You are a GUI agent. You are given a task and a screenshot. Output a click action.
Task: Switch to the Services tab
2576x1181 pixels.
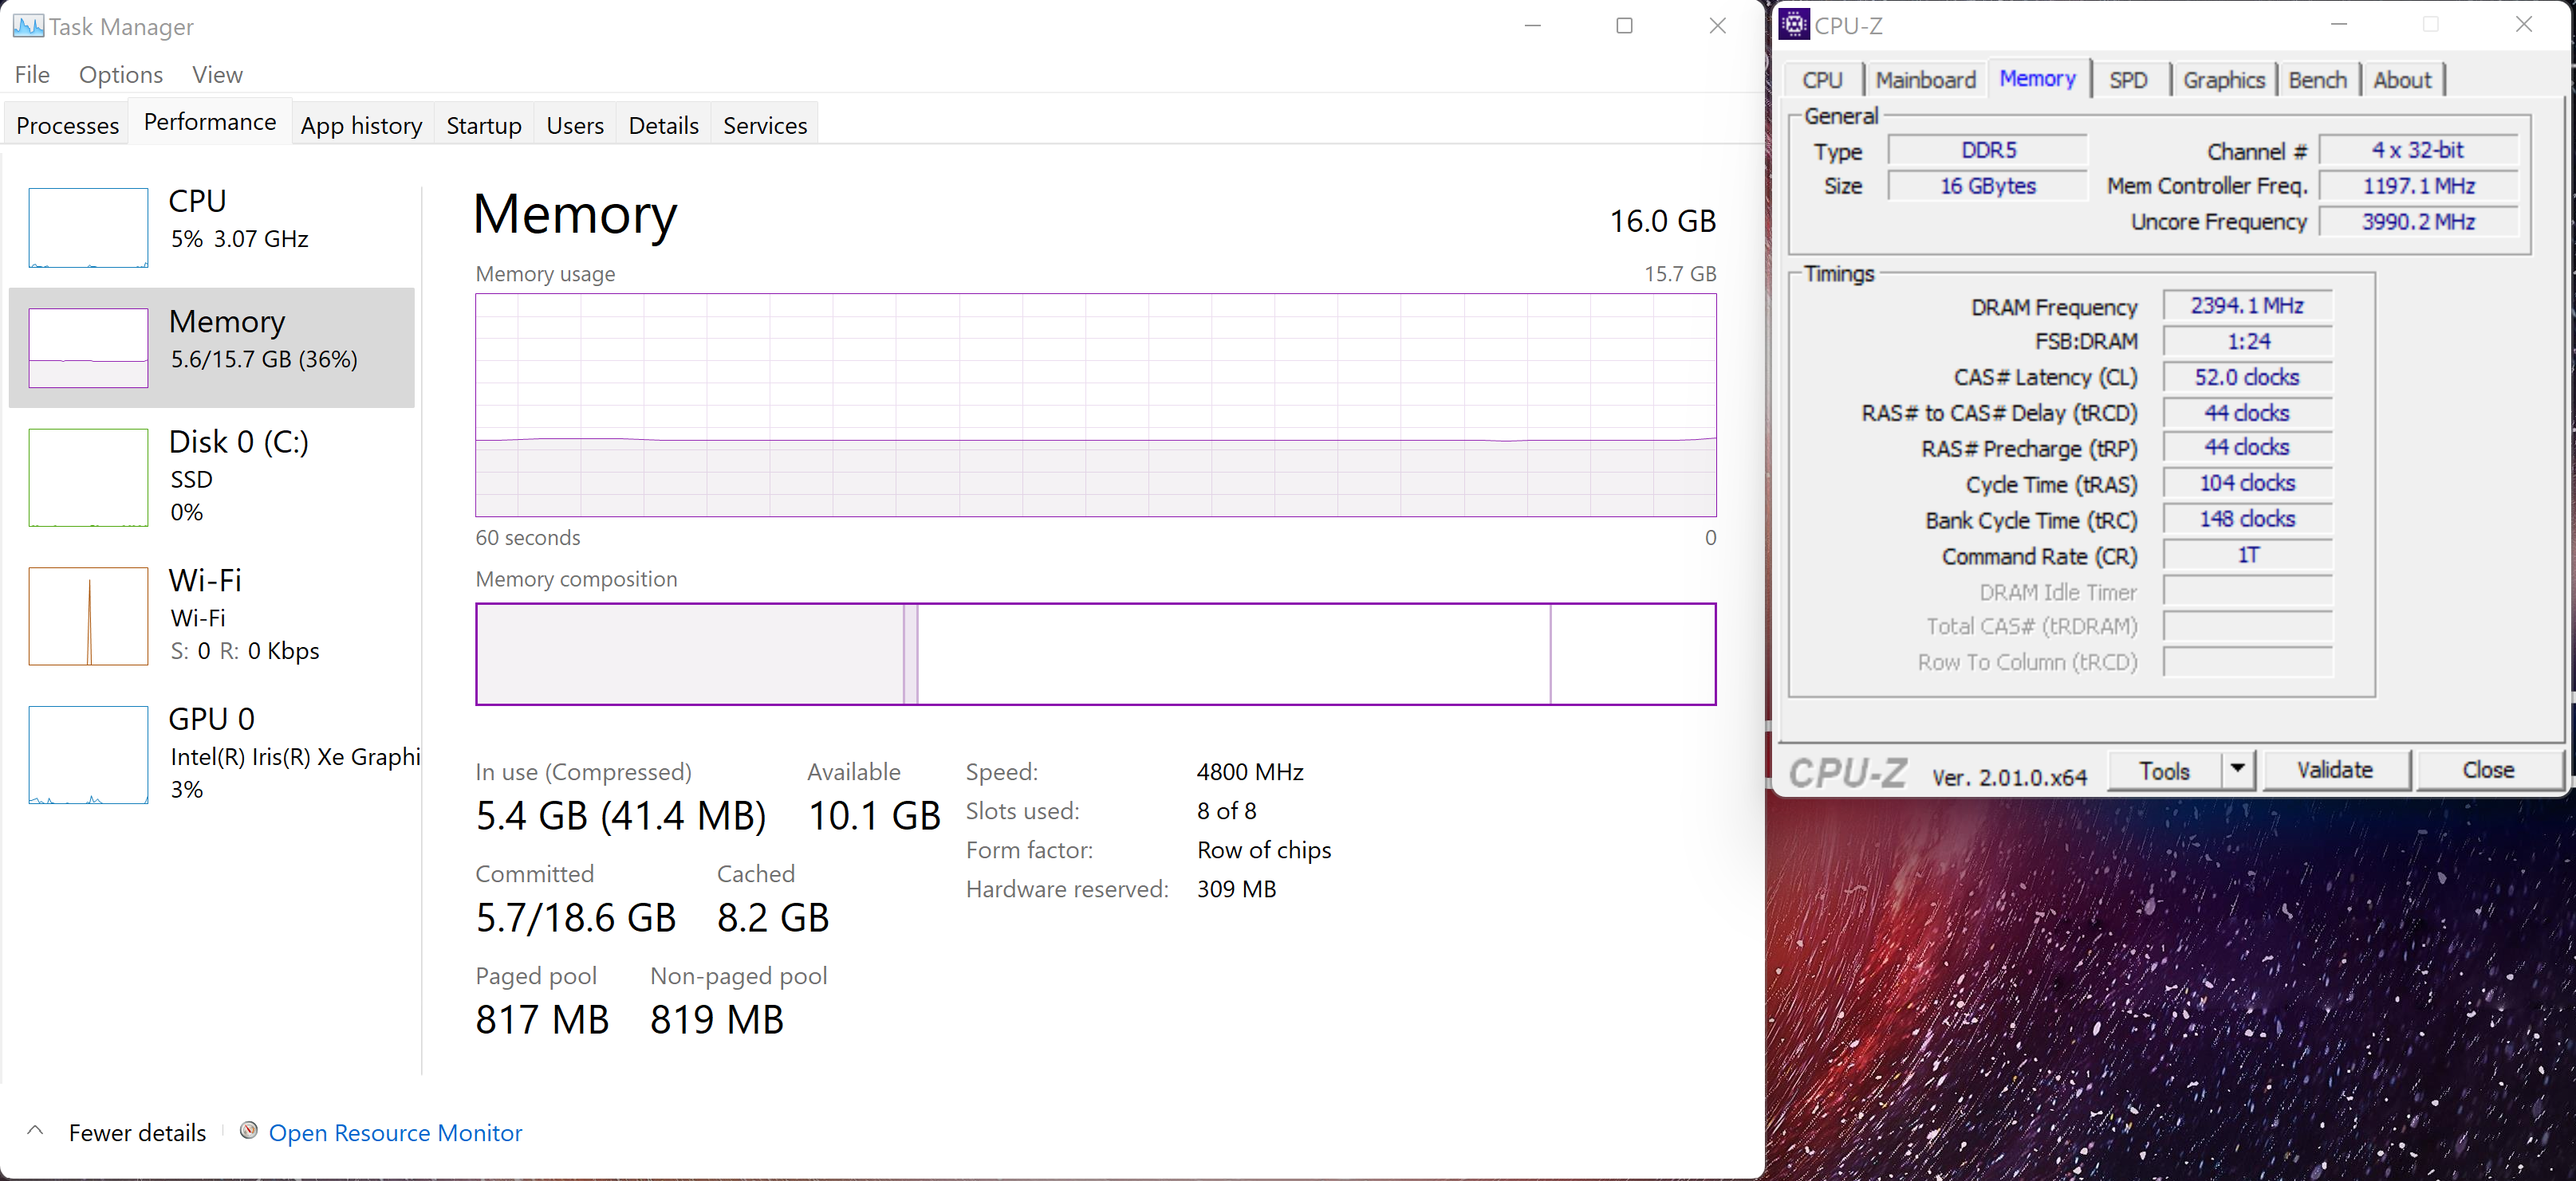tap(765, 125)
